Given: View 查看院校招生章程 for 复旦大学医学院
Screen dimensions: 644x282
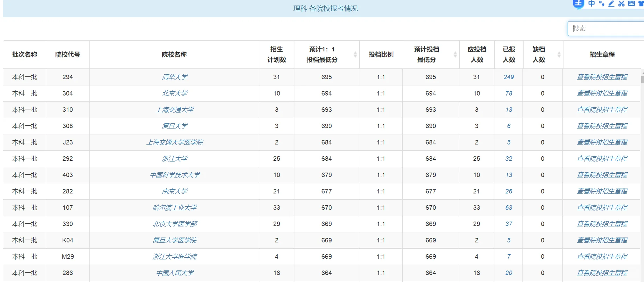Looking at the screenshot, I should click(x=602, y=240).
